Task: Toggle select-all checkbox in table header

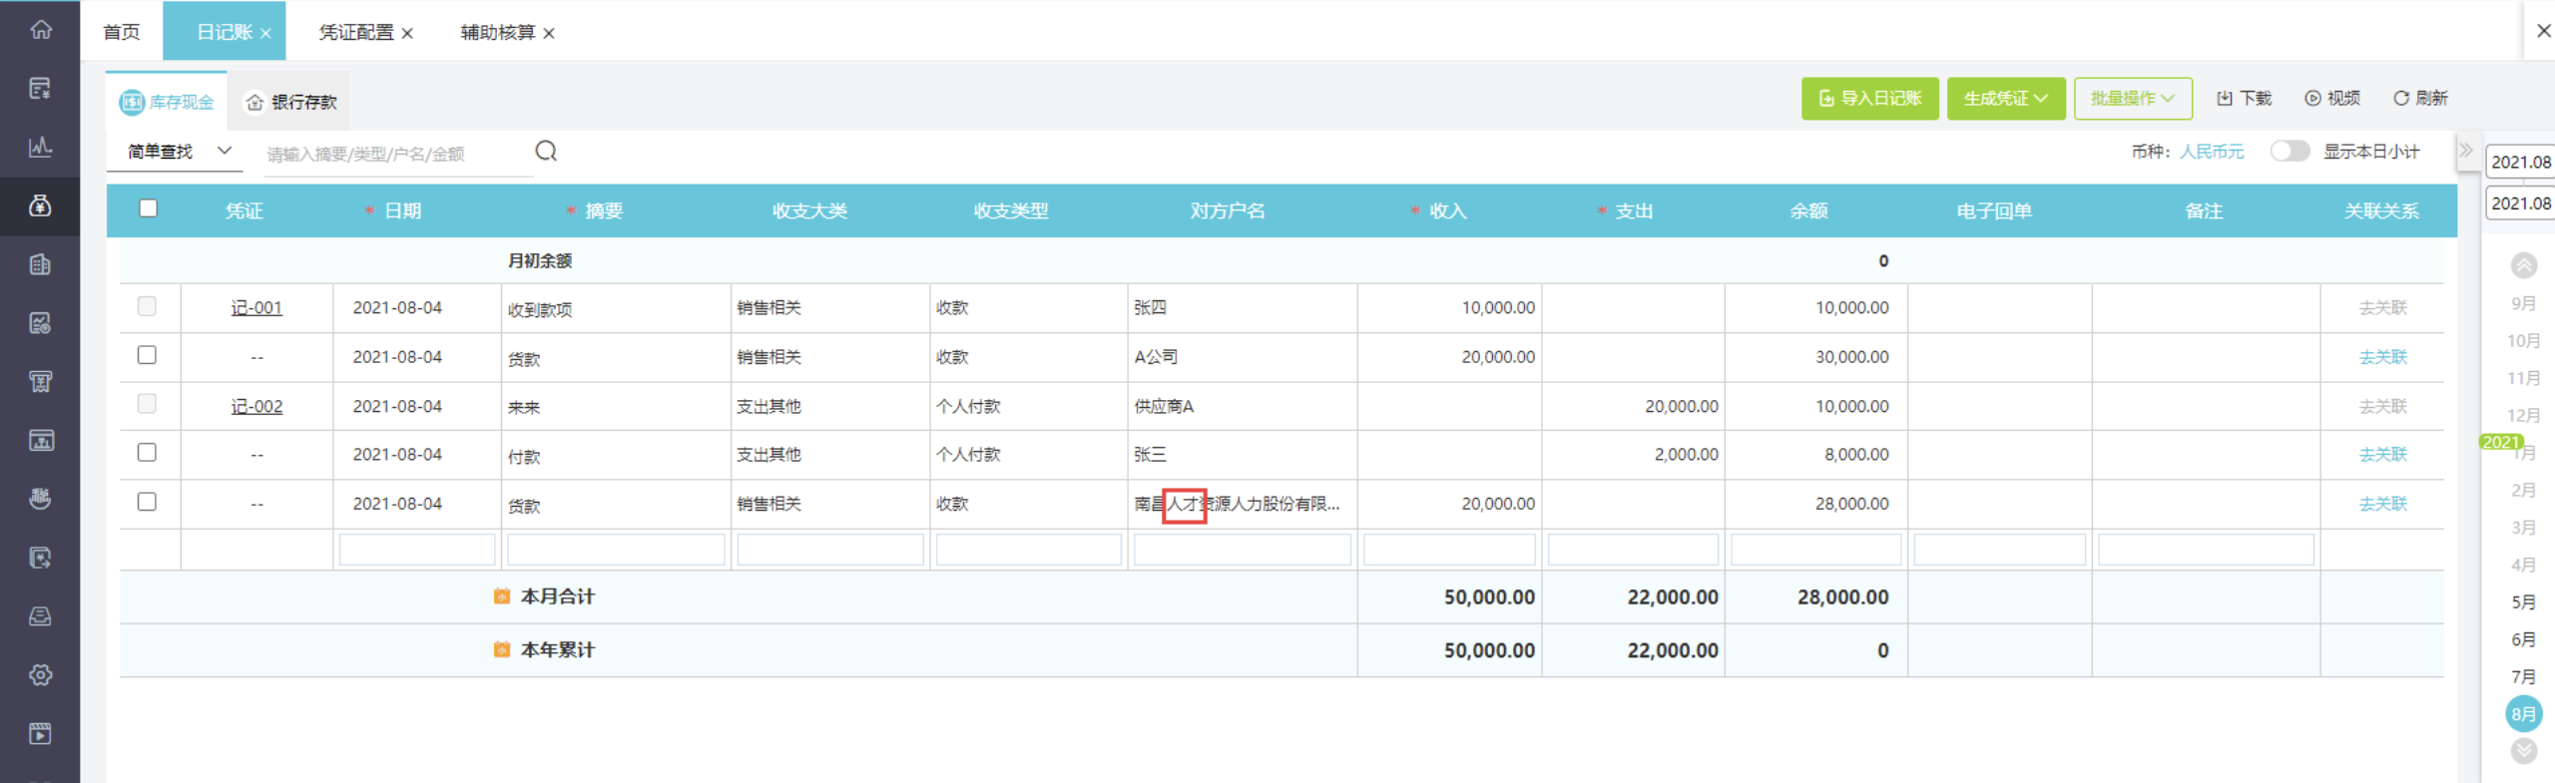Action: click(149, 208)
